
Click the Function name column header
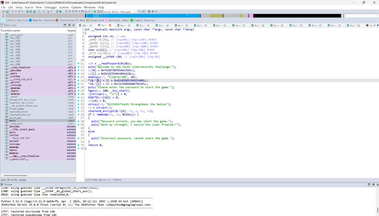[11, 31]
